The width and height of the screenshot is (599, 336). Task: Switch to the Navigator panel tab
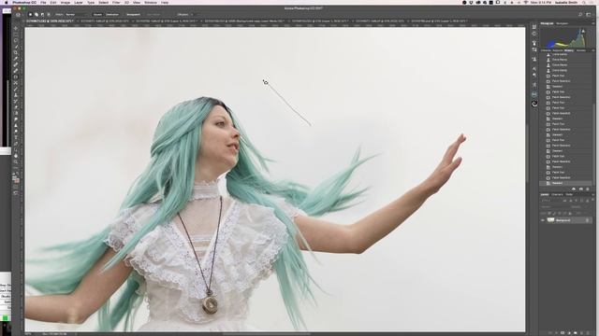point(562,23)
